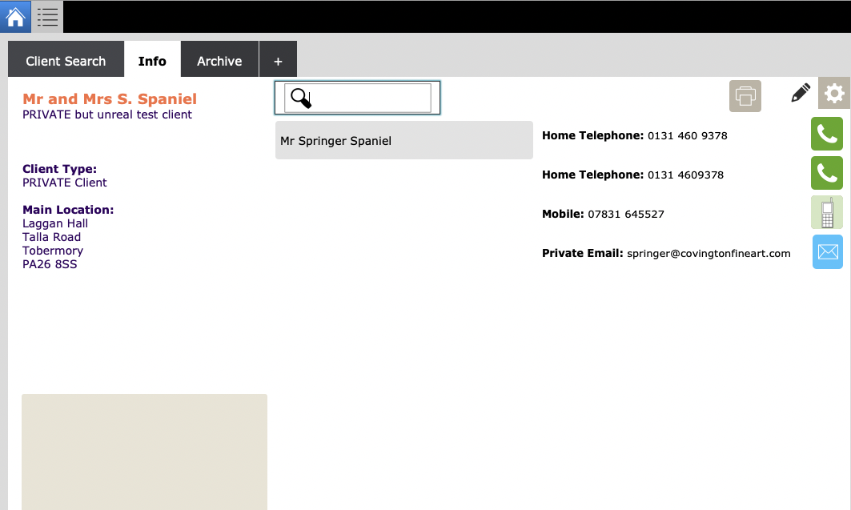Click the Mr and Mrs S. Spaniel heading
851x510 pixels.
pos(110,99)
